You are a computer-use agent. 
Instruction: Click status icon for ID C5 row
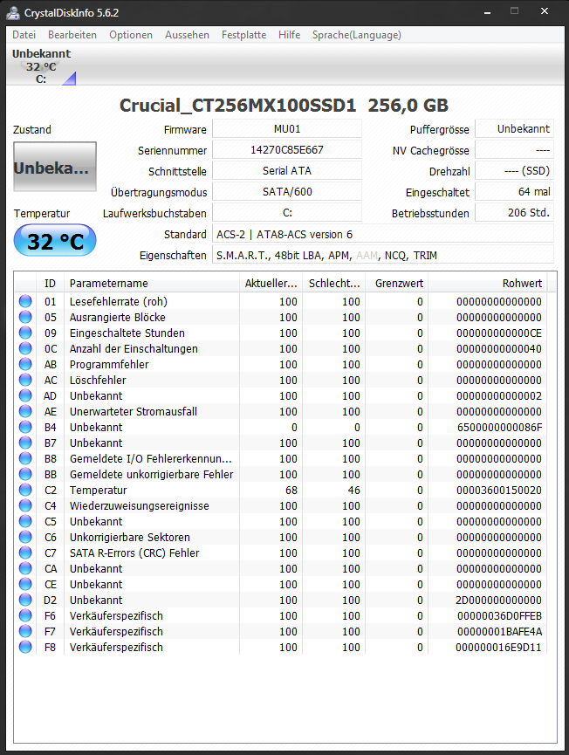point(25,521)
